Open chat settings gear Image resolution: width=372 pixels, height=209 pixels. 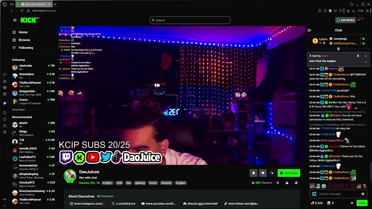click(352, 203)
